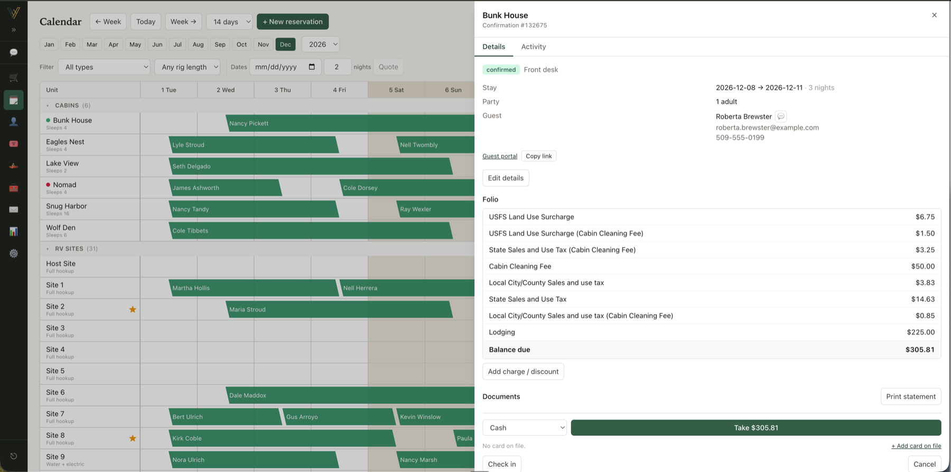Click Add charge / discount
This screenshot has height=472, width=951.
[x=523, y=372]
